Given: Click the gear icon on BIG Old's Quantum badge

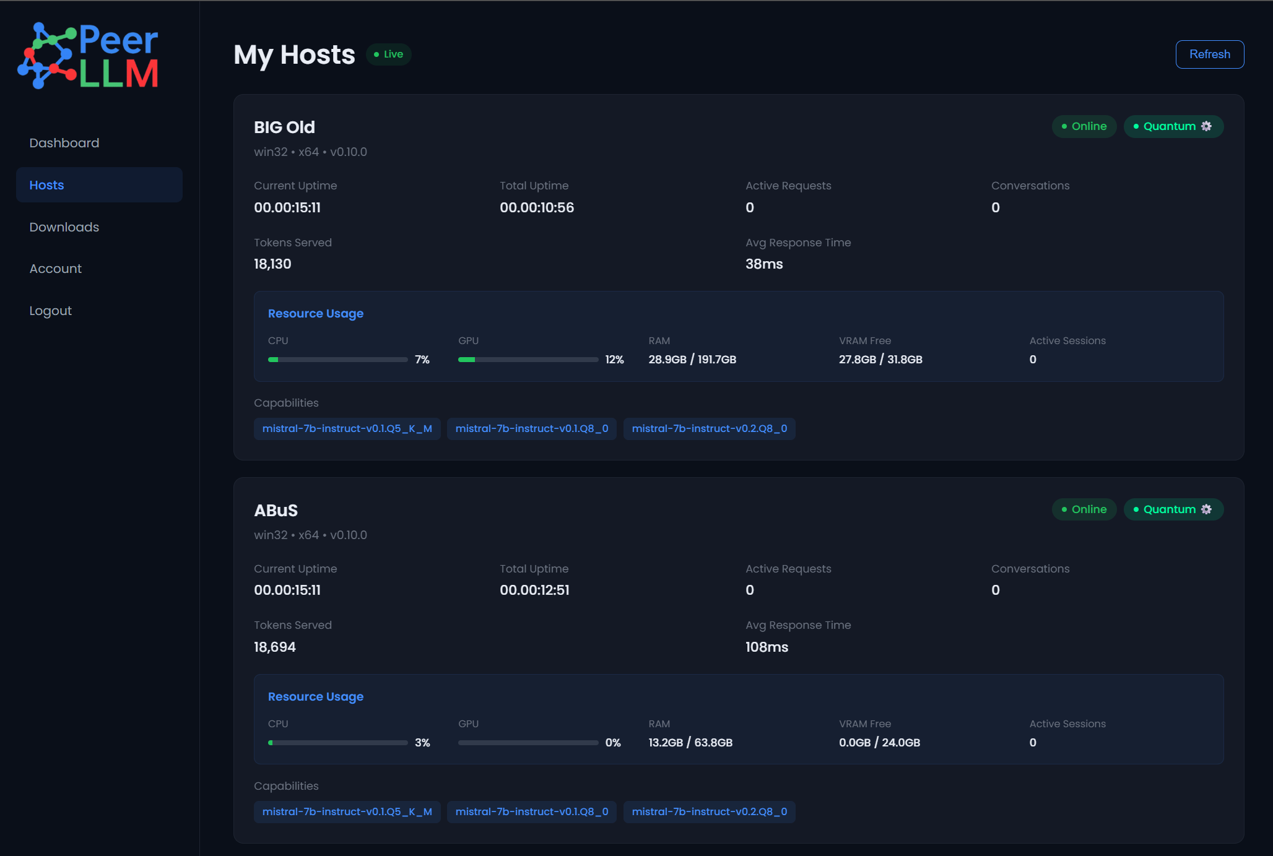Looking at the screenshot, I should pos(1206,126).
